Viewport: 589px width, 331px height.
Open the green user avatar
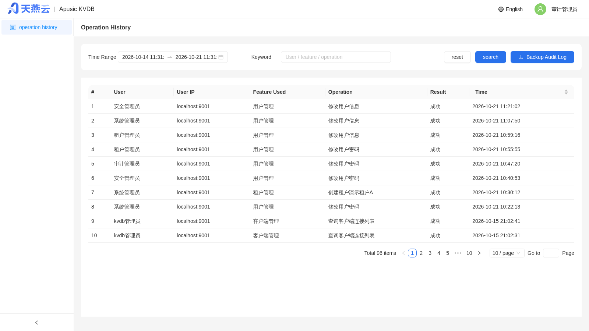[x=540, y=9]
